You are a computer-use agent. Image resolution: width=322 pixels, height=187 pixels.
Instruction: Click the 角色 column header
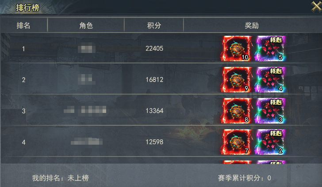pos(86,26)
